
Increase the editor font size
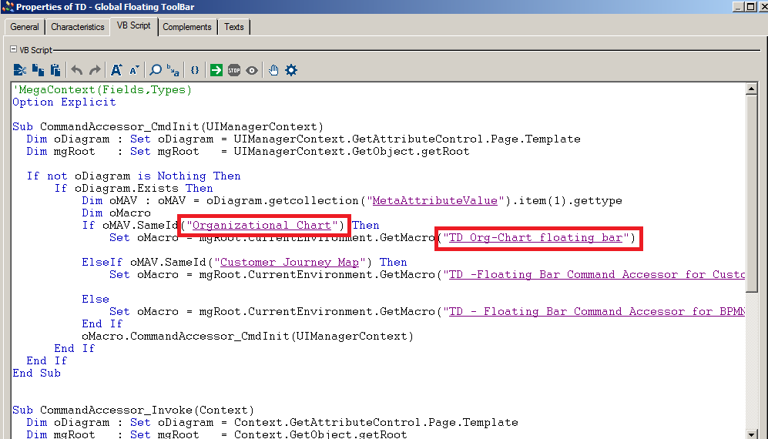116,70
